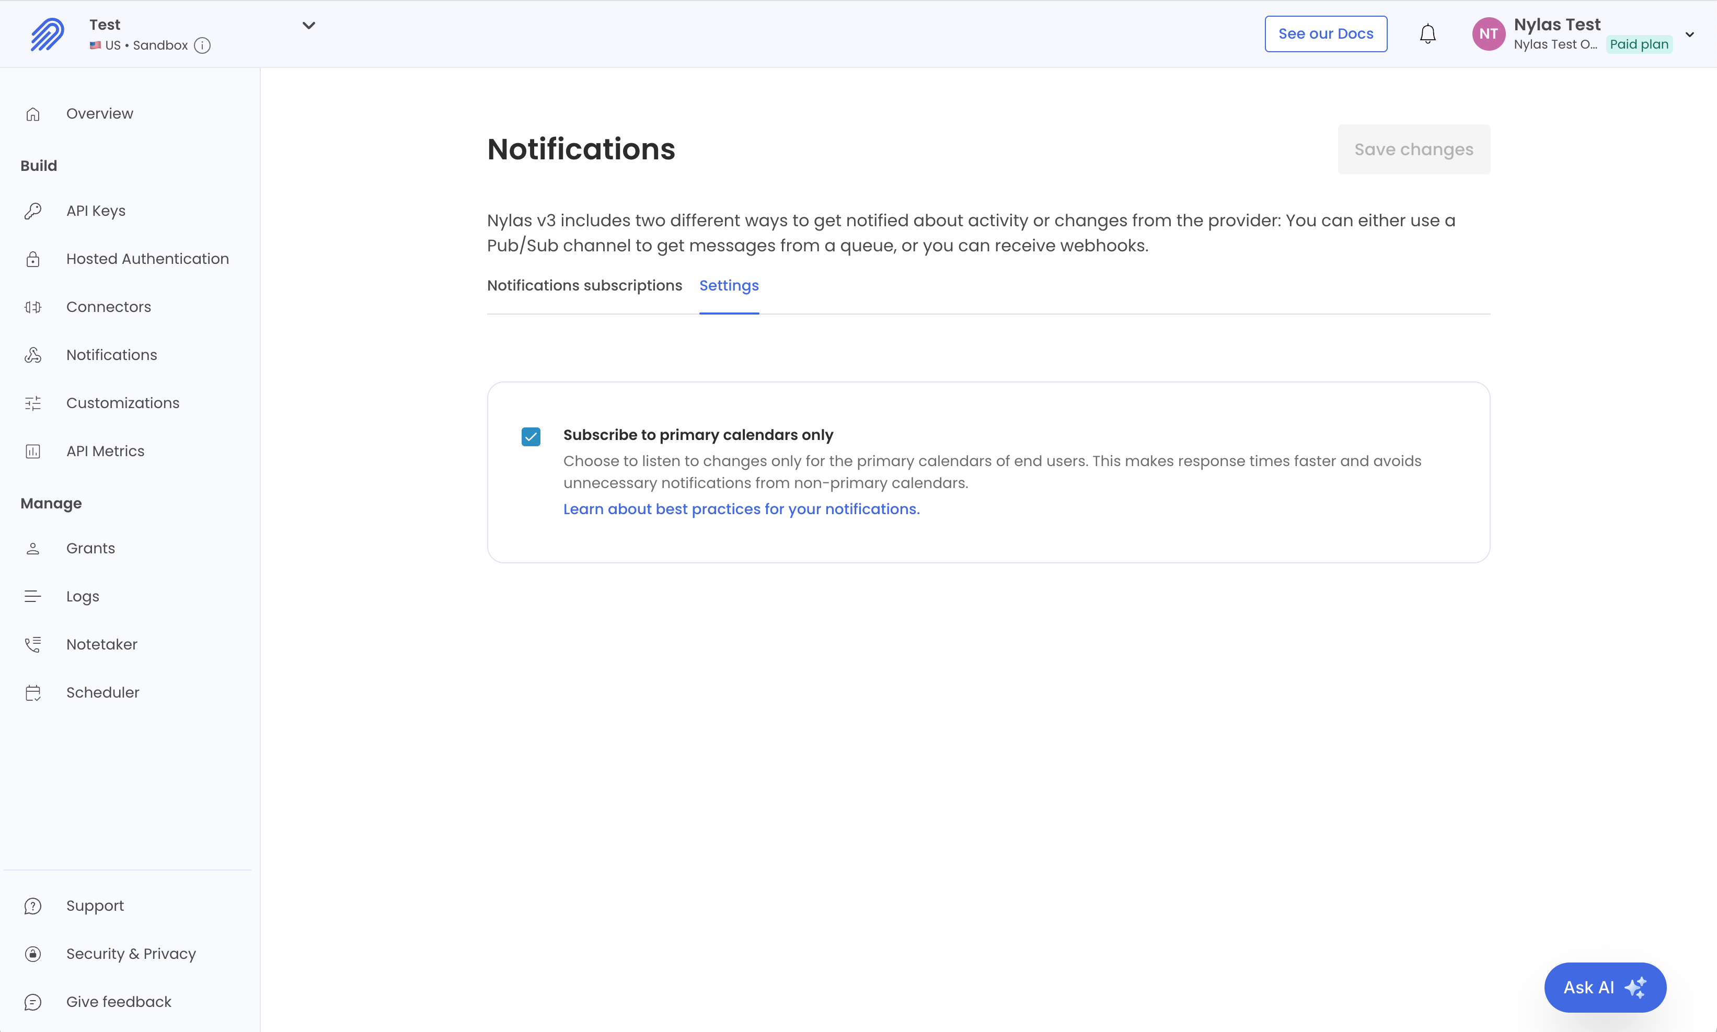The image size is (1717, 1032).
Task: Select the Notifications webhook icon
Action: pyautogui.click(x=33, y=355)
